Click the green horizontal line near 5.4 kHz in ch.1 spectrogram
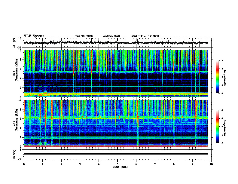 (x=116, y=72)
